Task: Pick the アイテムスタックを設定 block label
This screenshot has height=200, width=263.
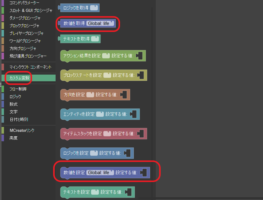Action: coord(83,134)
